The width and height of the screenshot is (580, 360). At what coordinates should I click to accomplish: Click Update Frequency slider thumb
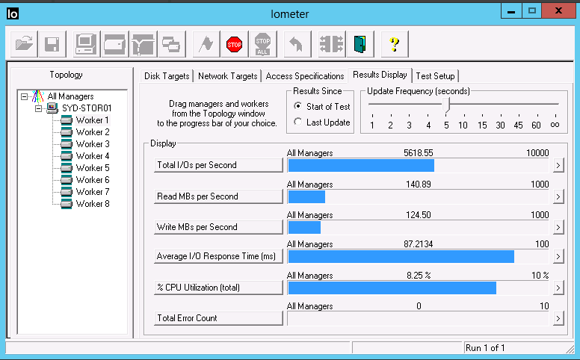coord(446,105)
